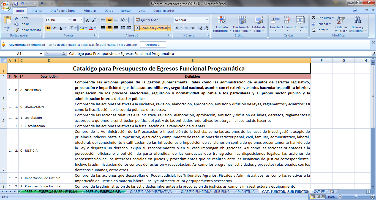Increase font size with the large A icon
Screen dimensions: 376x200
tap(88, 20)
